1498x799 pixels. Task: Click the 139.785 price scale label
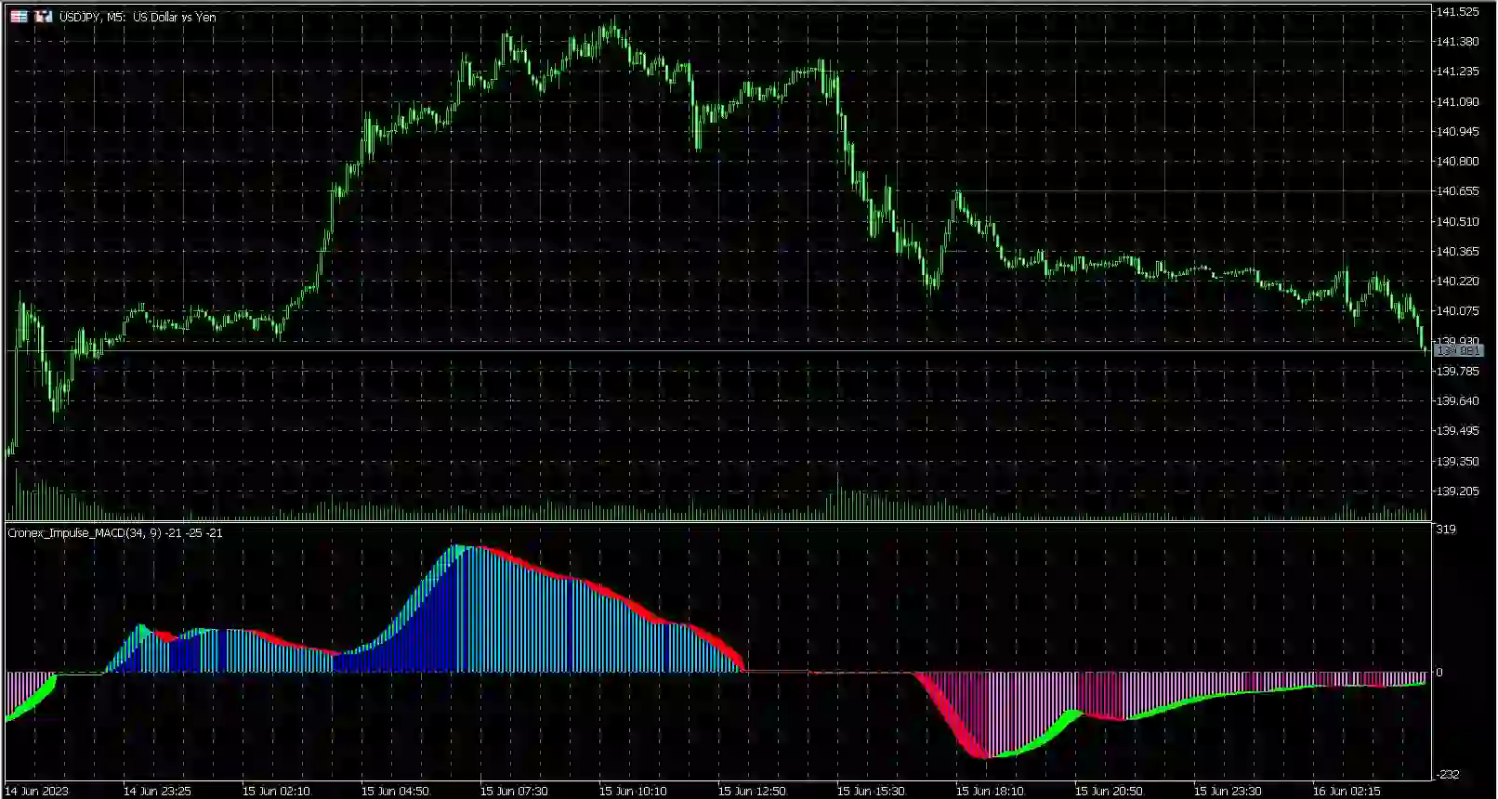[x=1457, y=372]
